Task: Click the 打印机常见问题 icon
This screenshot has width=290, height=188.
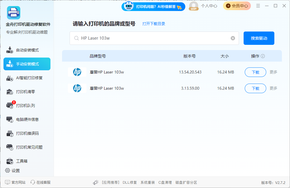Action: point(10,147)
